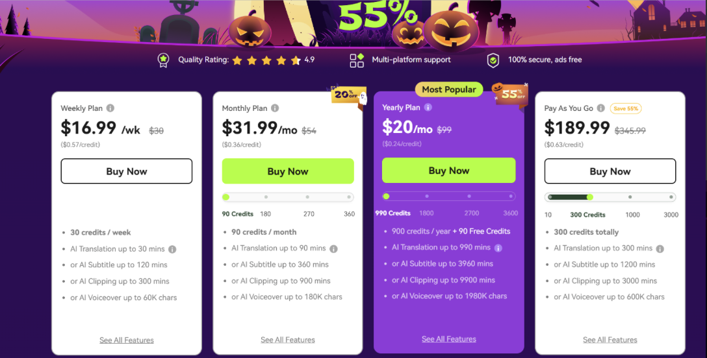This screenshot has height=358, width=707.
Task: Click info icon beside Yearly Plan
Action: point(428,108)
